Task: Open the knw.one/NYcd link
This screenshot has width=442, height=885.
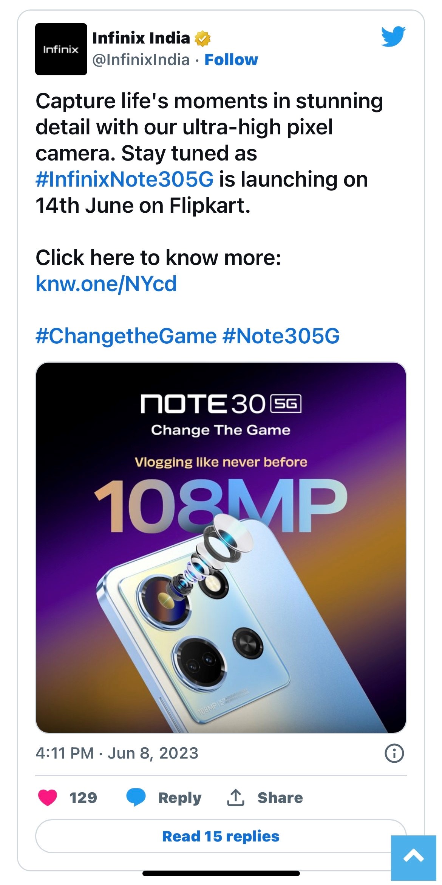Action: pyautogui.click(x=106, y=284)
